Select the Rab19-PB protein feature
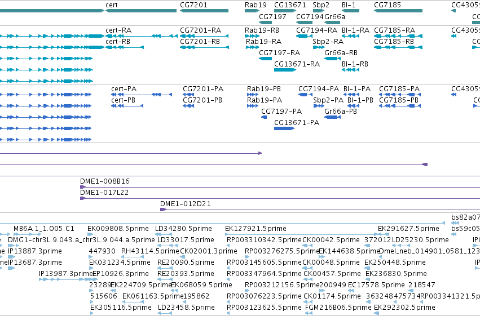 click(253, 95)
